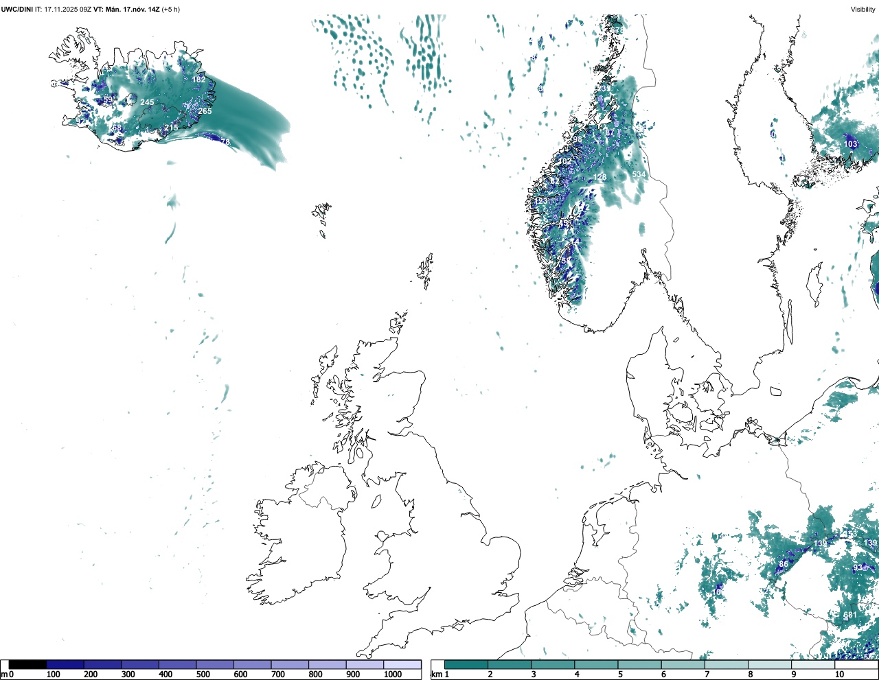This screenshot has width=879, height=680.
Task: Choose the 3–4 km legend swatch
Action: coord(553,664)
